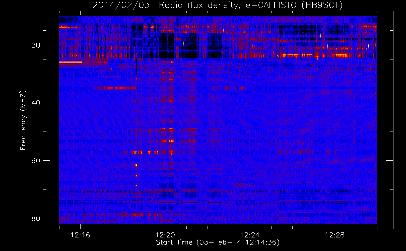
Task: Click the 12:28 time axis label
Action: click(335, 235)
